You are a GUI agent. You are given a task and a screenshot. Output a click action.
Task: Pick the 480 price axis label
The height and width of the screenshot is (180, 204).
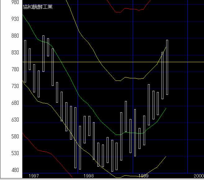6,170
